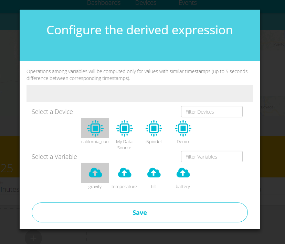This screenshot has width=285, height=244.
Task: Click into the Filter Variables field
Action: [x=212, y=156]
